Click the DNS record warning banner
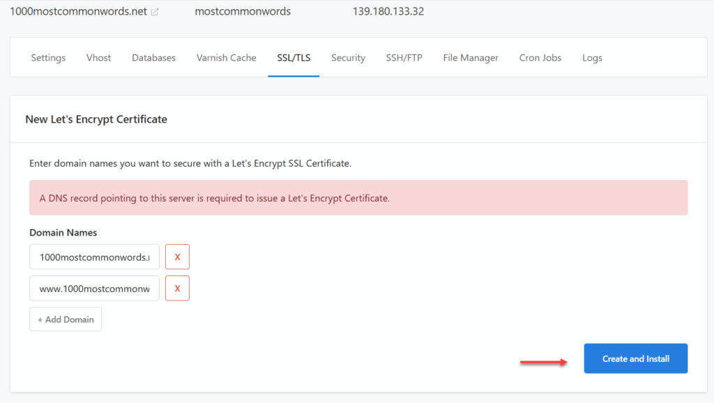This screenshot has height=403, width=714. [x=358, y=197]
